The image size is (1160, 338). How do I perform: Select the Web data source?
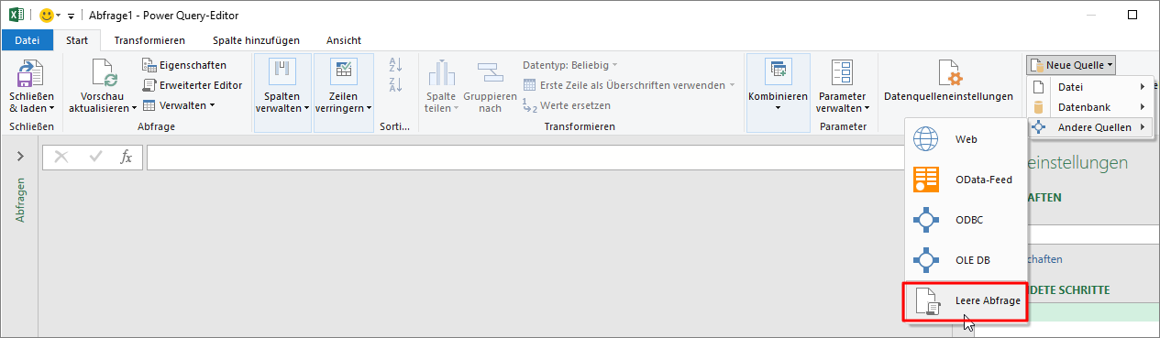click(965, 139)
